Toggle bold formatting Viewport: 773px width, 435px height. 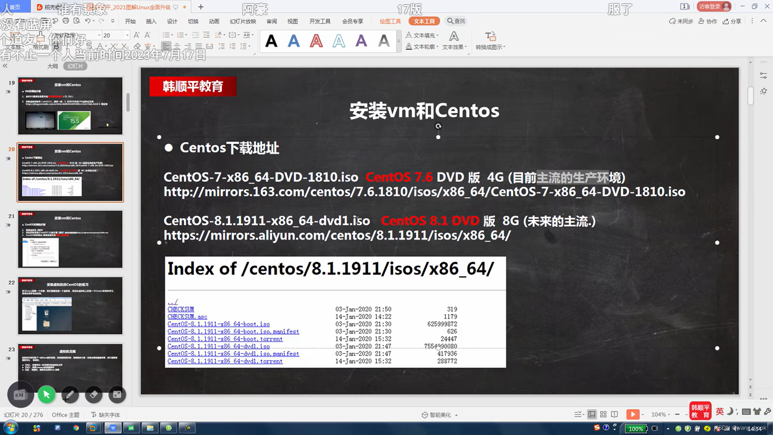click(x=56, y=47)
